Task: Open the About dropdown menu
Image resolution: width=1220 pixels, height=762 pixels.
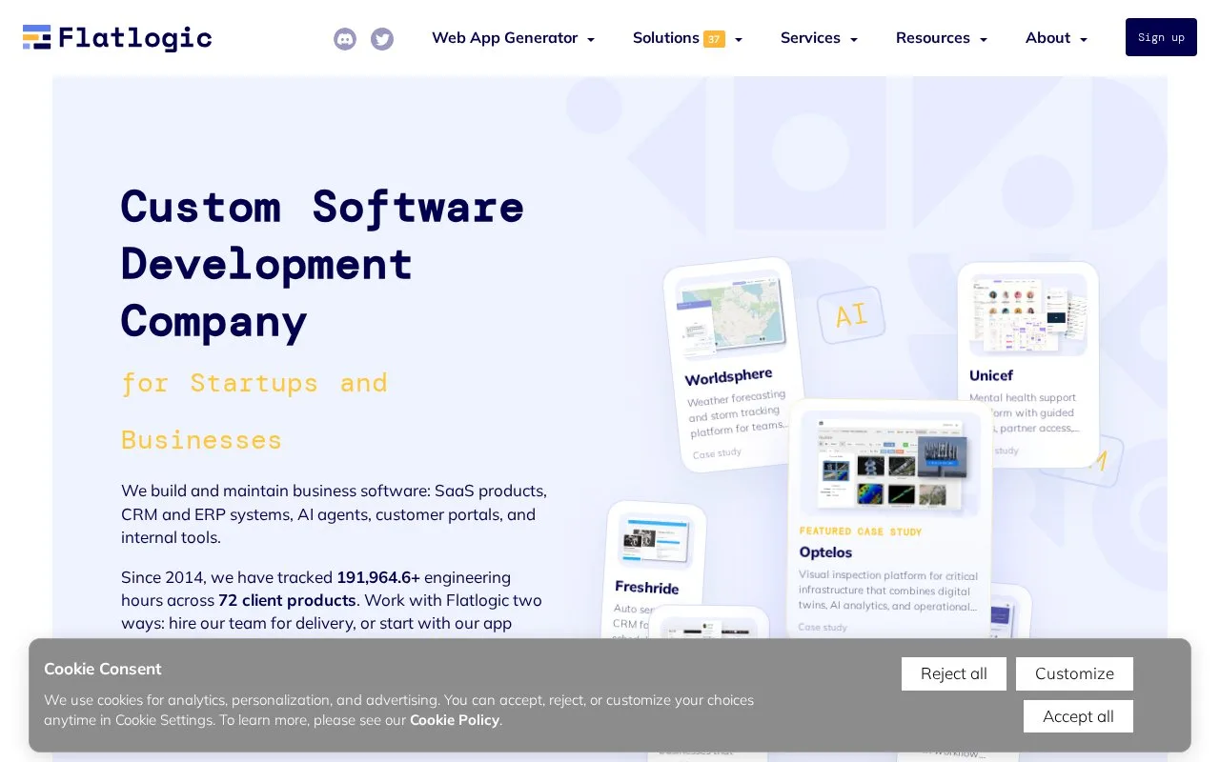Action: click(1056, 38)
